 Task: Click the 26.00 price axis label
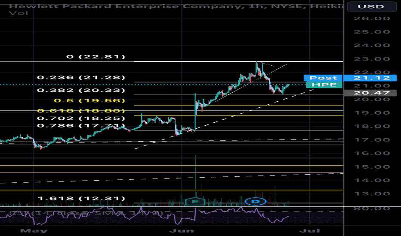pos(372,18)
